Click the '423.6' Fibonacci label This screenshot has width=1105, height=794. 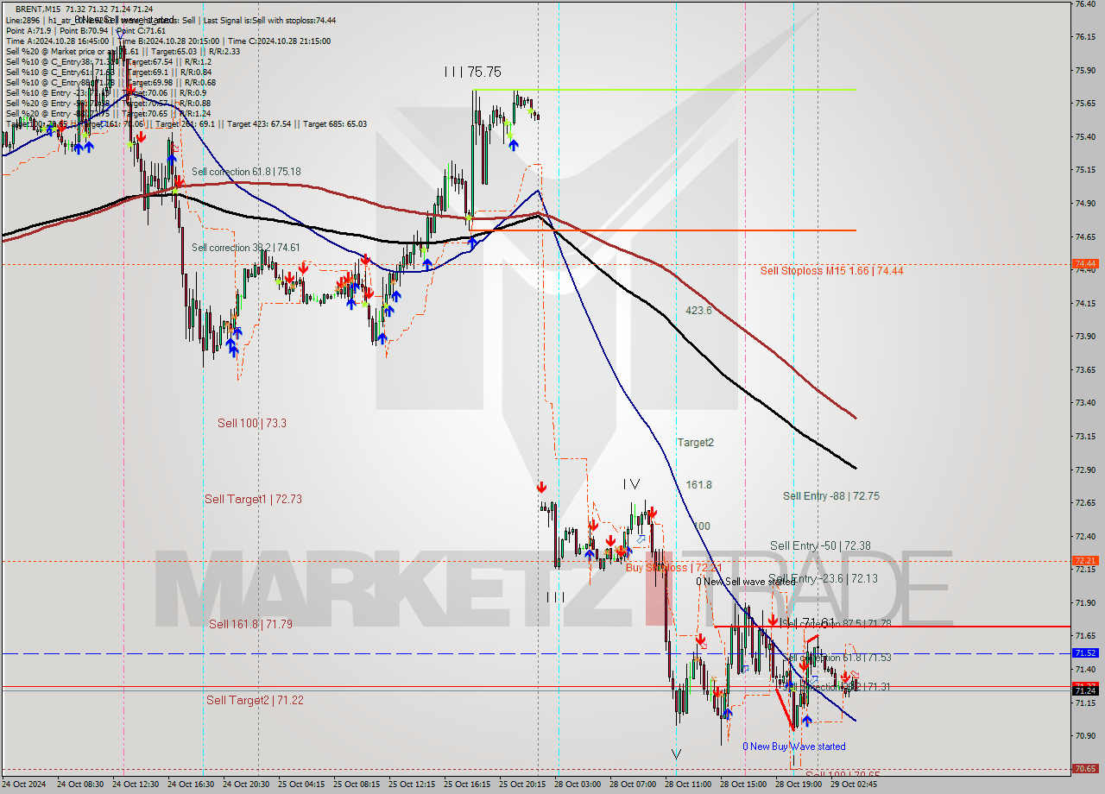tap(698, 310)
